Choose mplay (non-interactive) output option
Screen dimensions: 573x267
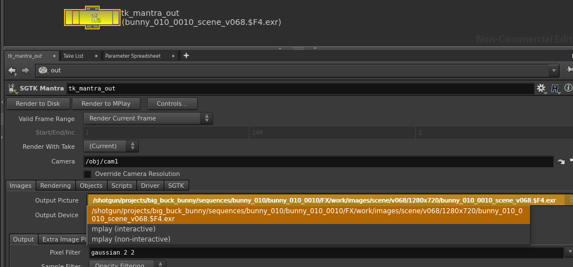click(x=130, y=239)
